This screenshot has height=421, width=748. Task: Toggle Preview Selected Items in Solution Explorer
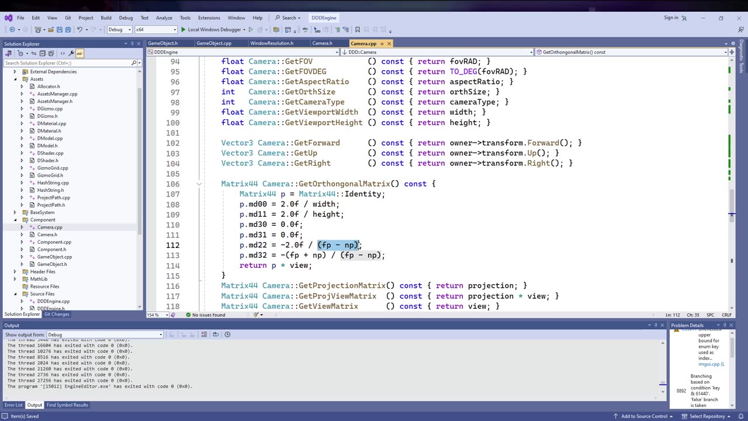point(79,53)
